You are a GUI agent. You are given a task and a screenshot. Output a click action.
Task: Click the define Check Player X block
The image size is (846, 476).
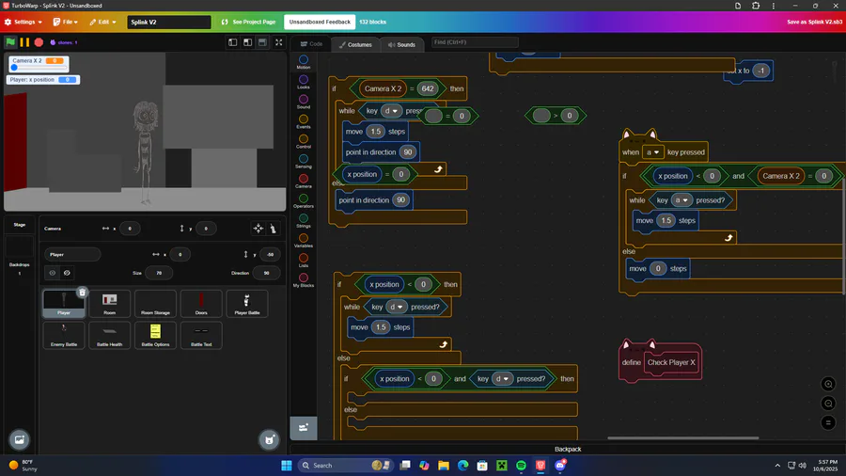click(661, 362)
